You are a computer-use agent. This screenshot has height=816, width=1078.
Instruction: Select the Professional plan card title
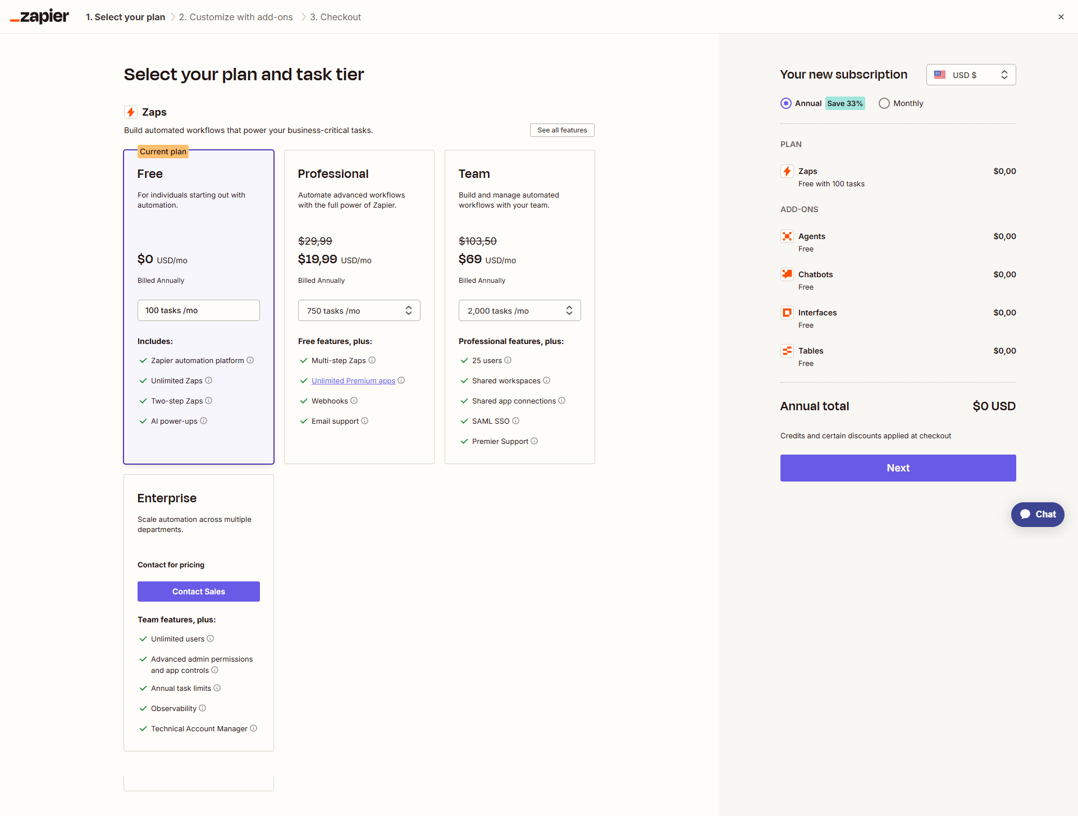334,174
